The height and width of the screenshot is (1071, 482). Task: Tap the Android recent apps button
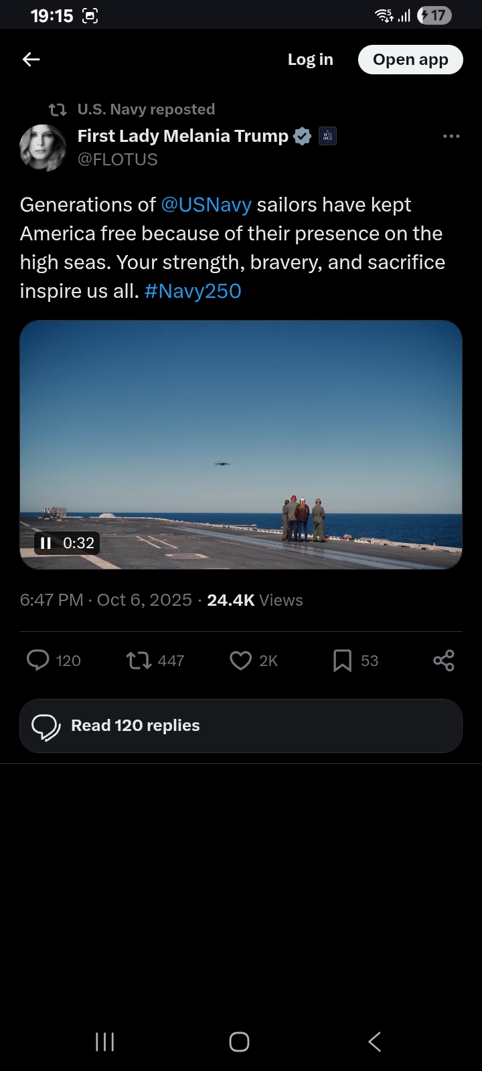pyautogui.click(x=105, y=1042)
